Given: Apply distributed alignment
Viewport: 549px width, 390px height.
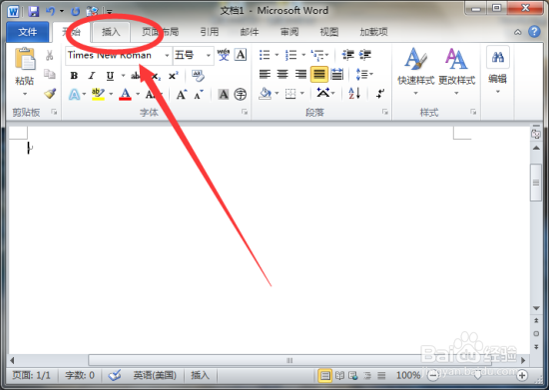Looking at the screenshot, I should point(336,74).
